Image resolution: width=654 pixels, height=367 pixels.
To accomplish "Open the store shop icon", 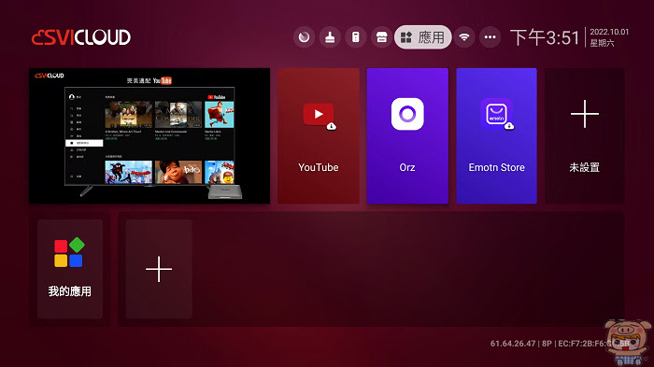I will [x=381, y=37].
